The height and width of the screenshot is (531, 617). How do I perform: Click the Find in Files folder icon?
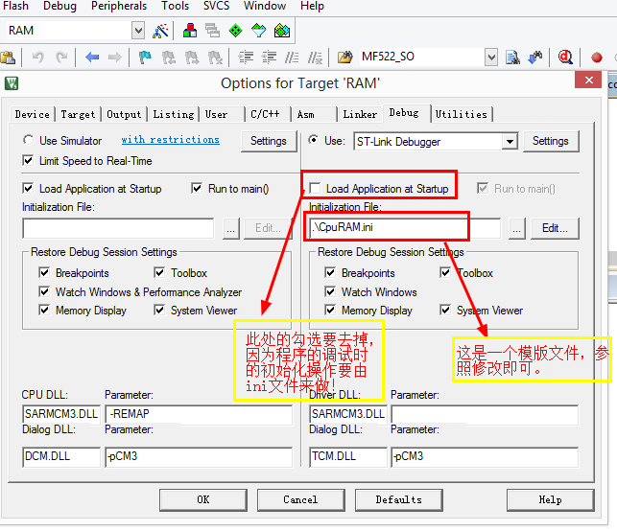coord(345,58)
